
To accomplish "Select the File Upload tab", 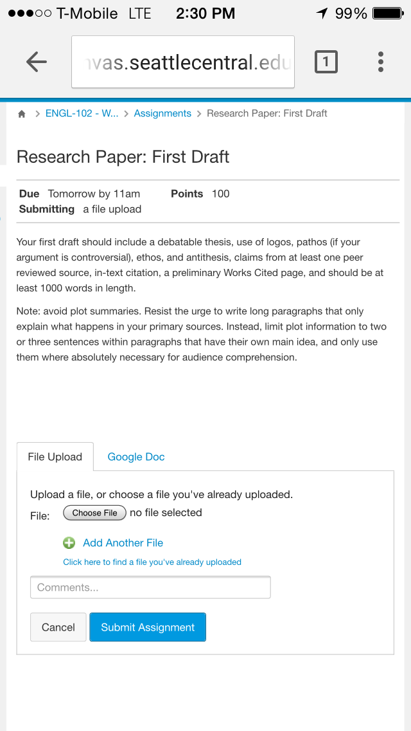I will 55,456.
